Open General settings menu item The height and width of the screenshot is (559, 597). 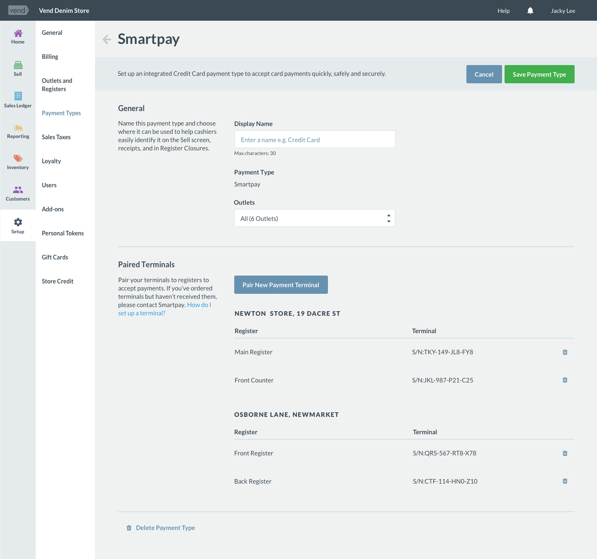(52, 33)
